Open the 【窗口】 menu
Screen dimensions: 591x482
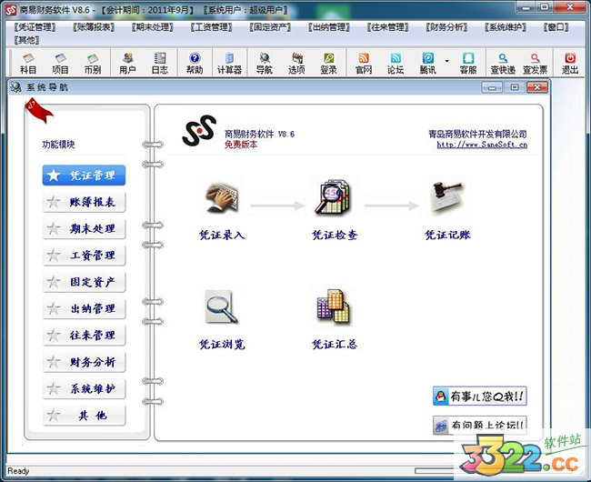tap(556, 27)
